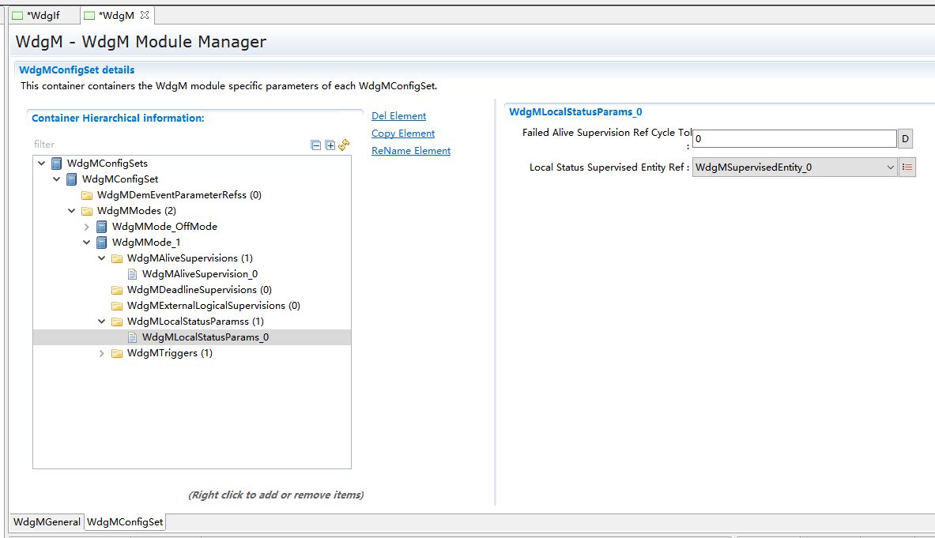Click the Del Element link

[398, 116]
